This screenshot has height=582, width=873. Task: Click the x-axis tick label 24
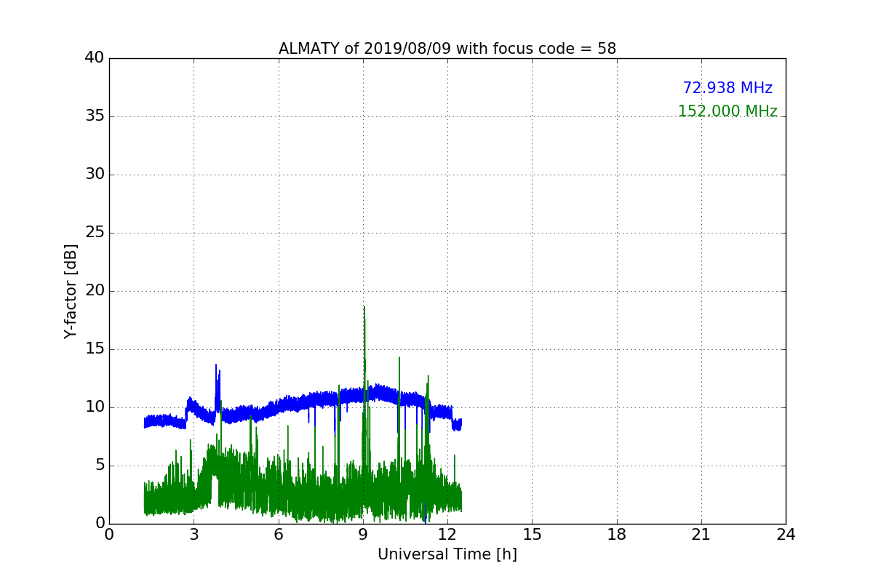786,535
